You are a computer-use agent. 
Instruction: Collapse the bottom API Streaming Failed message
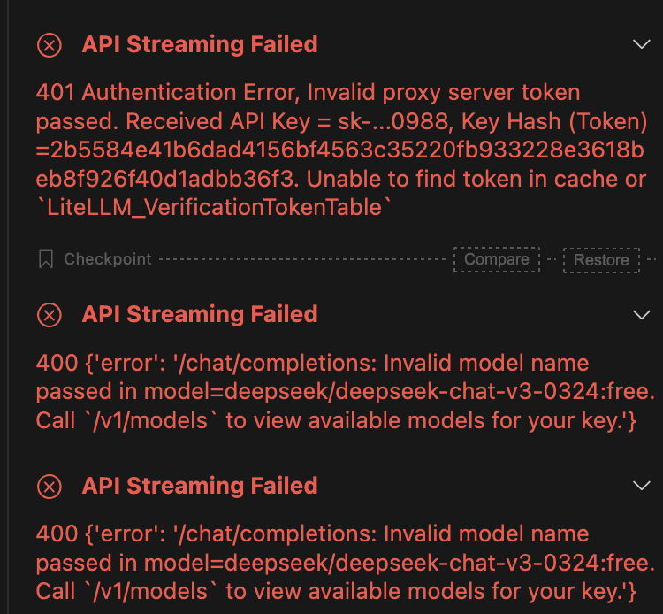point(642,486)
